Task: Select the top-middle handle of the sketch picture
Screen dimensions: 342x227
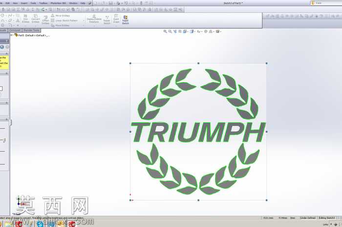Action: pos(198,63)
